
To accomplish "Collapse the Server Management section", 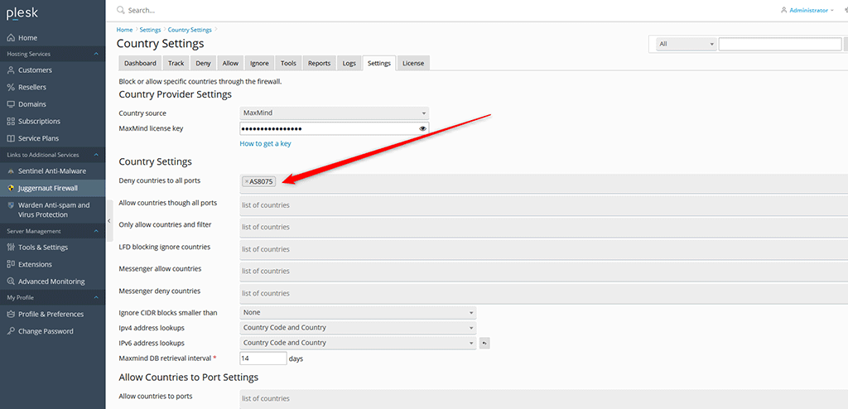I will tap(96, 231).
